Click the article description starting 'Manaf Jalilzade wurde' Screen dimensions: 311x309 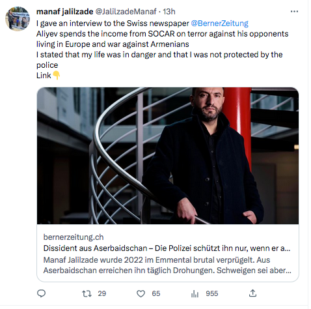[167, 265]
